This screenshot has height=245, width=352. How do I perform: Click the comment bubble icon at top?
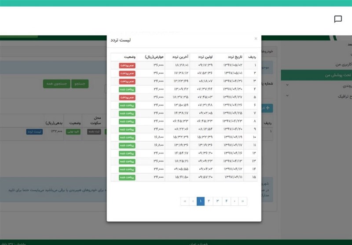click(x=338, y=19)
